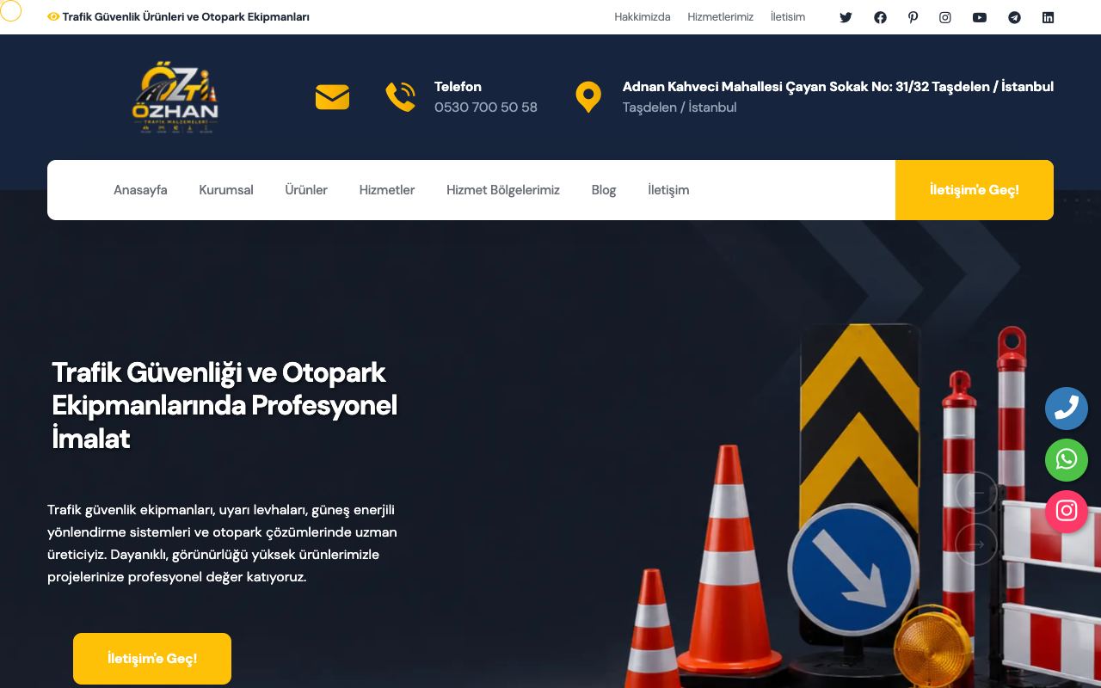
Task: Click phone number 0530 700 50 58
Action: 486,107
